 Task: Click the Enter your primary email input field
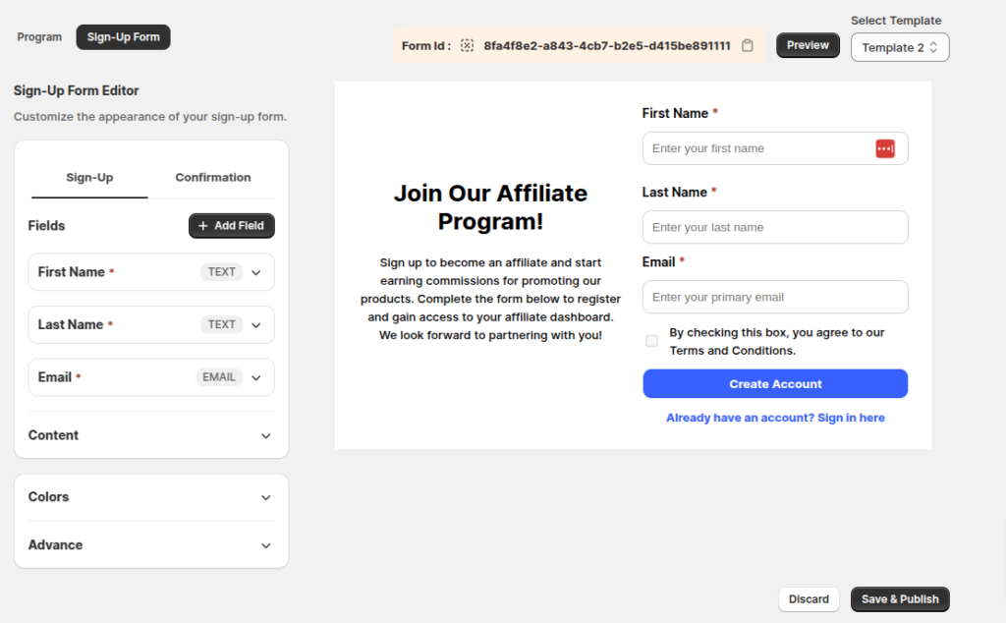pos(775,297)
